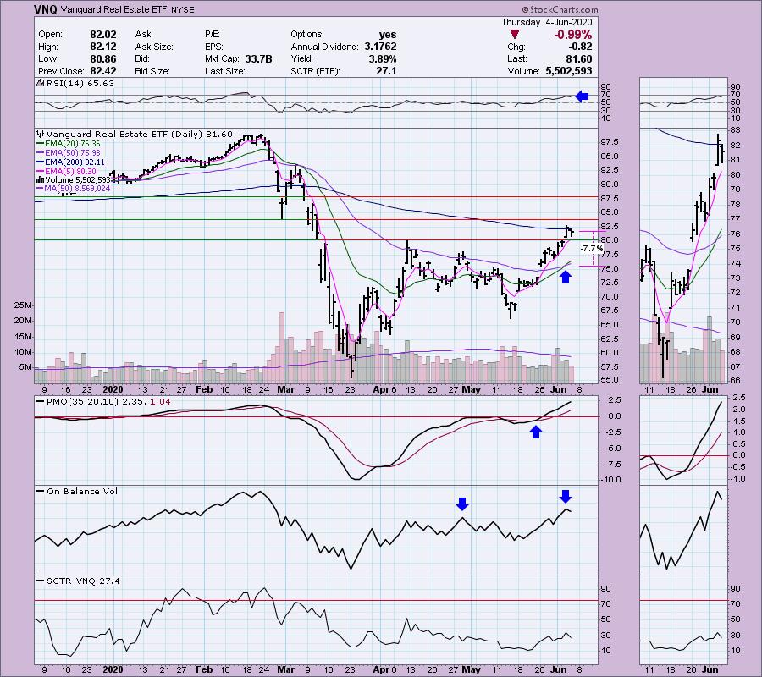Click the Annual Dividend value 3.1762
This screenshot has width=762, height=677.
379,47
